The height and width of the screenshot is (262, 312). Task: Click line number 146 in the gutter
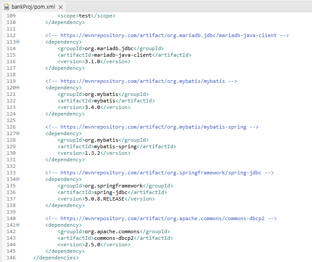click(11, 258)
